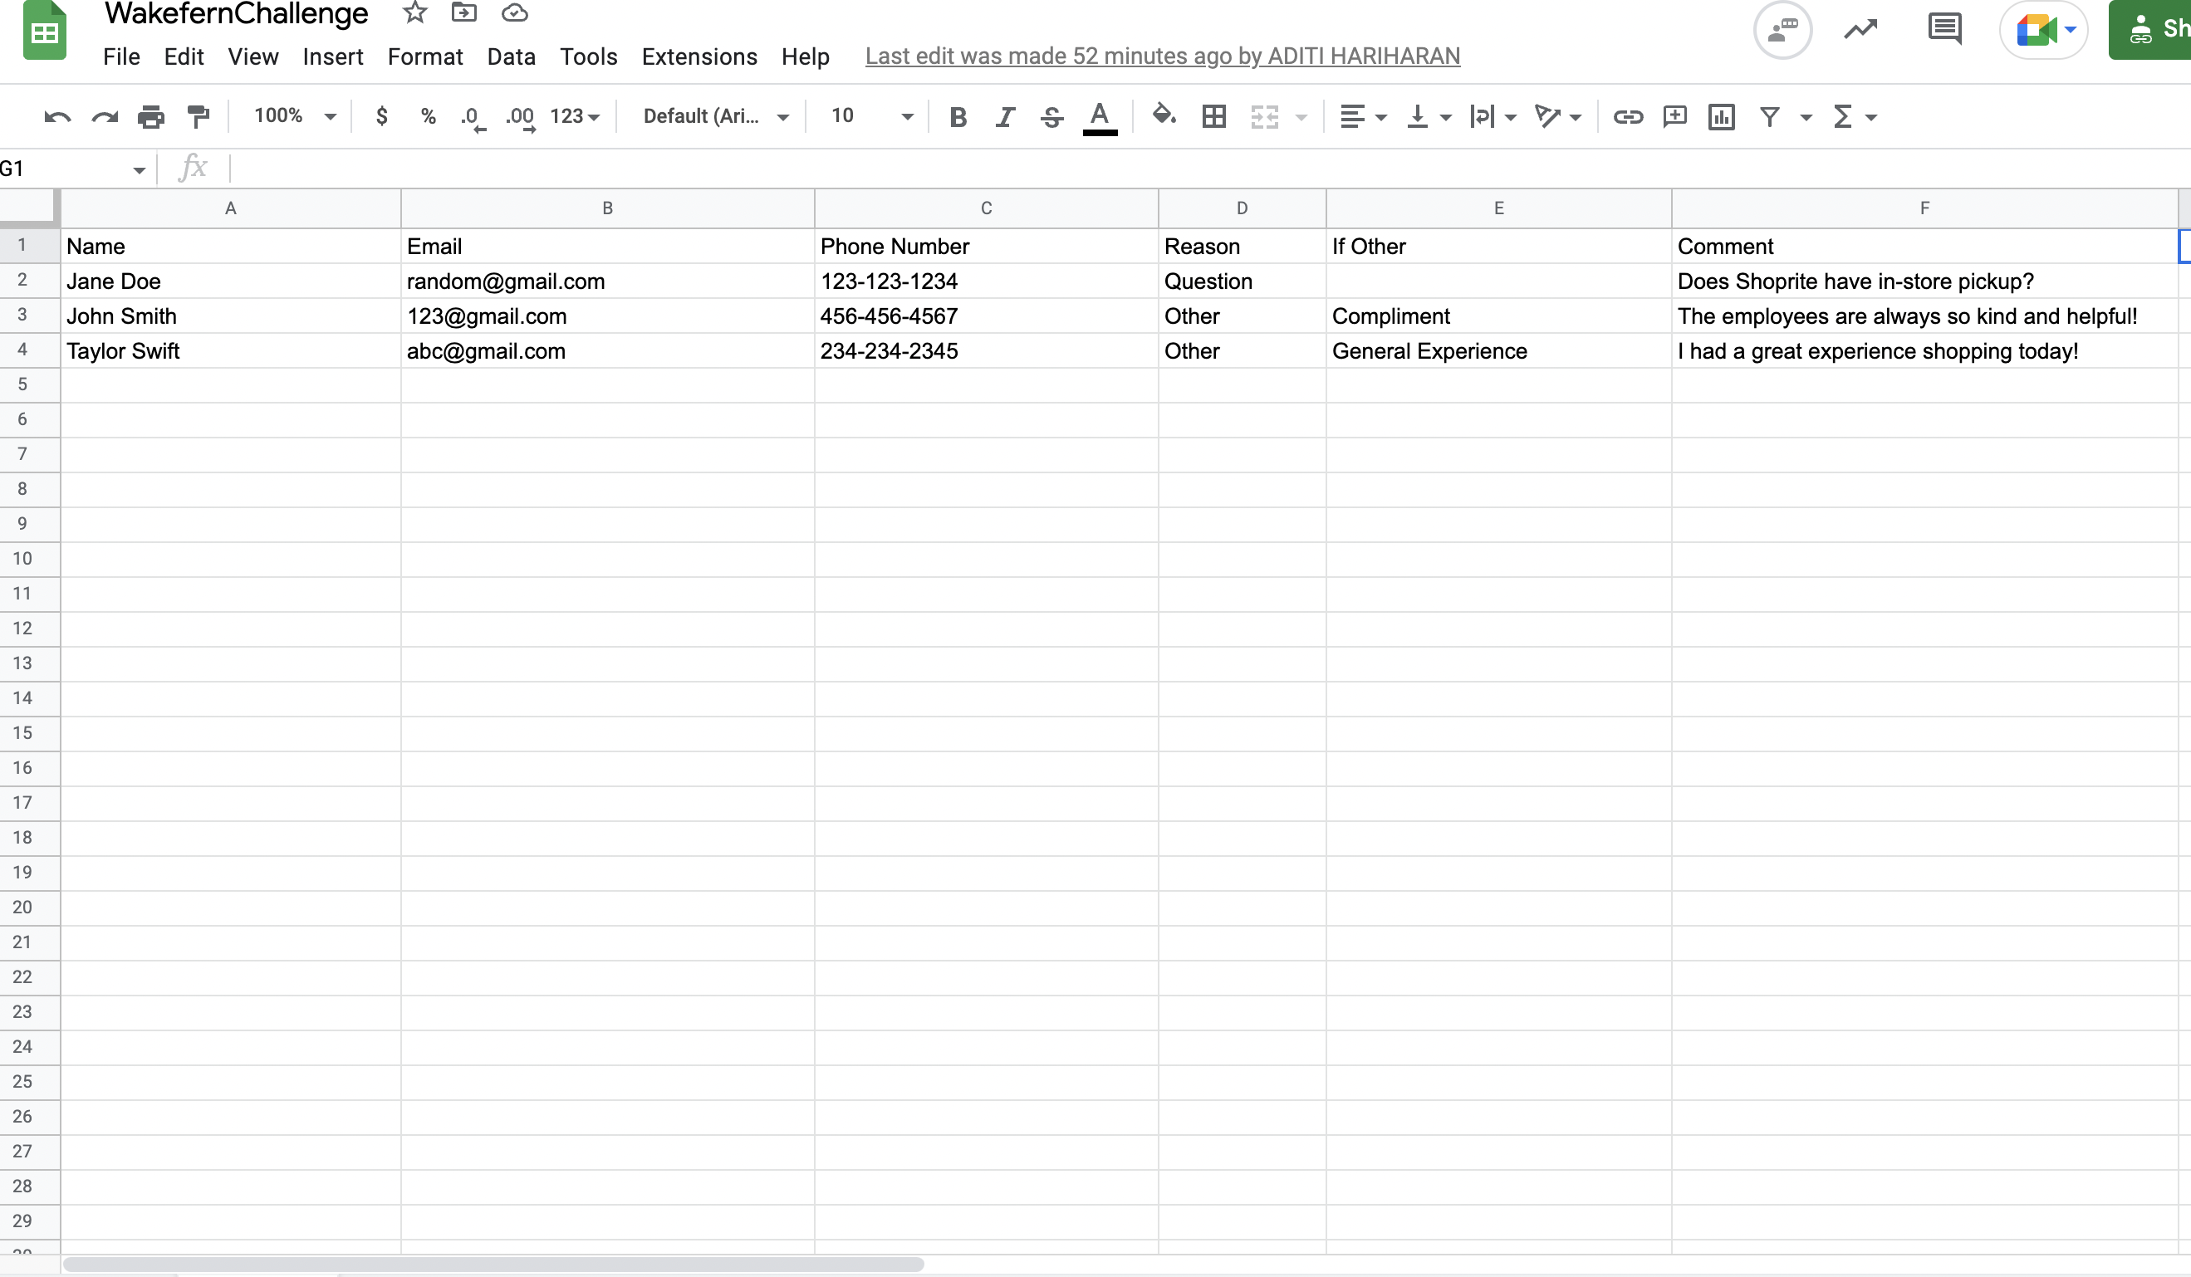Insert a chart using toolbar icon

point(1721,116)
